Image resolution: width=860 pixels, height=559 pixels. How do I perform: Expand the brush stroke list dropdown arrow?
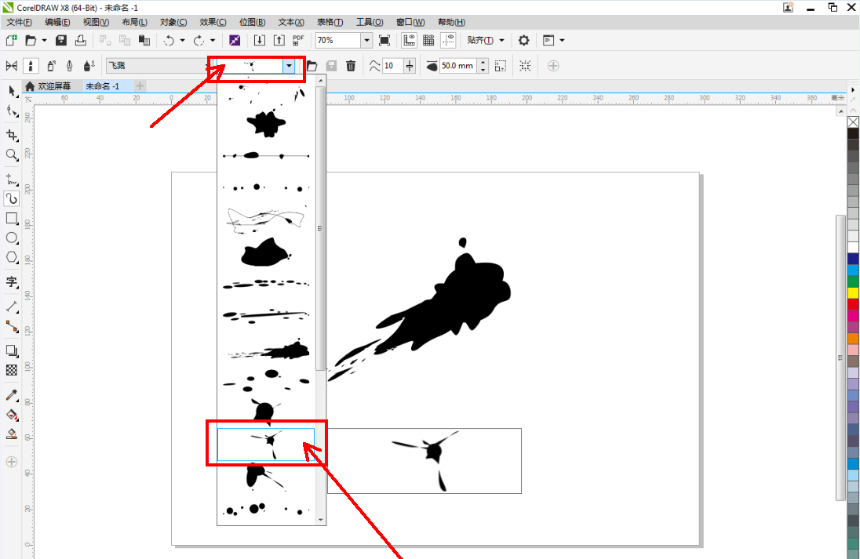(x=290, y=67)
